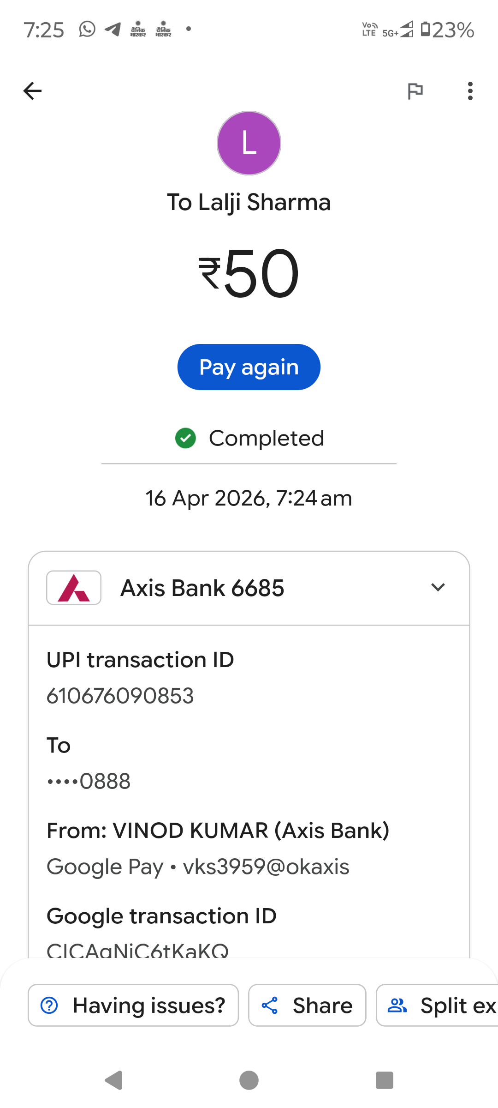The image size is (498, 1108).
Task: Tap the ₹50 amount
Action: [249, 273]
